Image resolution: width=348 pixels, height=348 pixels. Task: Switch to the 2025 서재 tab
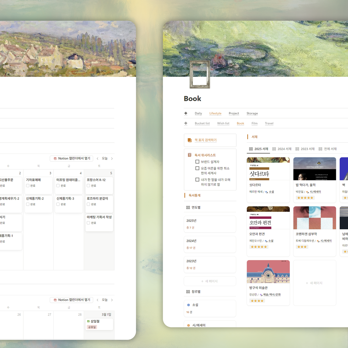(x=258, y=149)
